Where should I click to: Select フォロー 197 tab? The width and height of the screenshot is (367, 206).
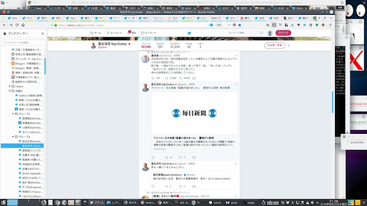(x=160, y=46)
